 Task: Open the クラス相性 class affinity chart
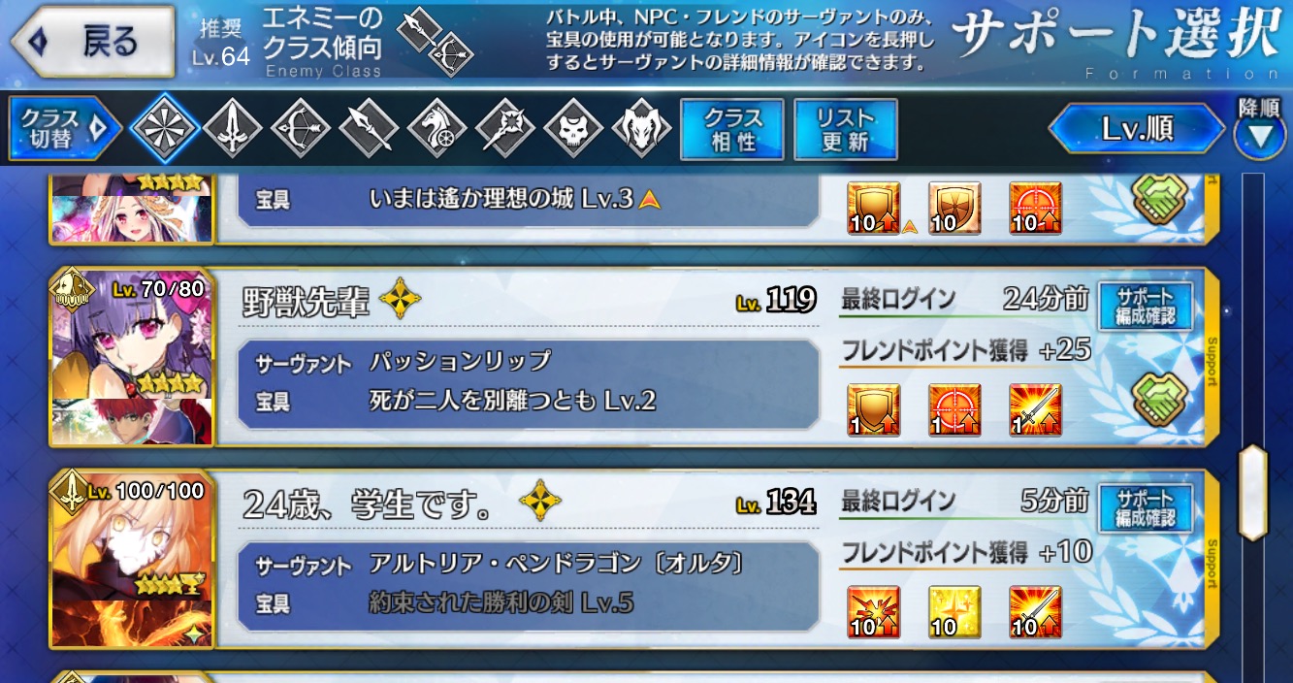click(x=733, y=129)
